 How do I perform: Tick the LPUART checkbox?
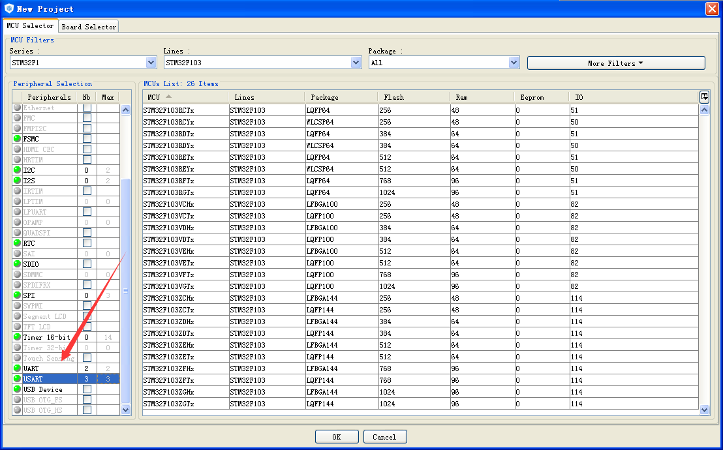pos(87,211)
